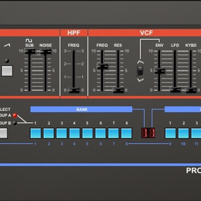
Task: Click the SUB oscillator slider handle
Action: (x=30, y=51)
